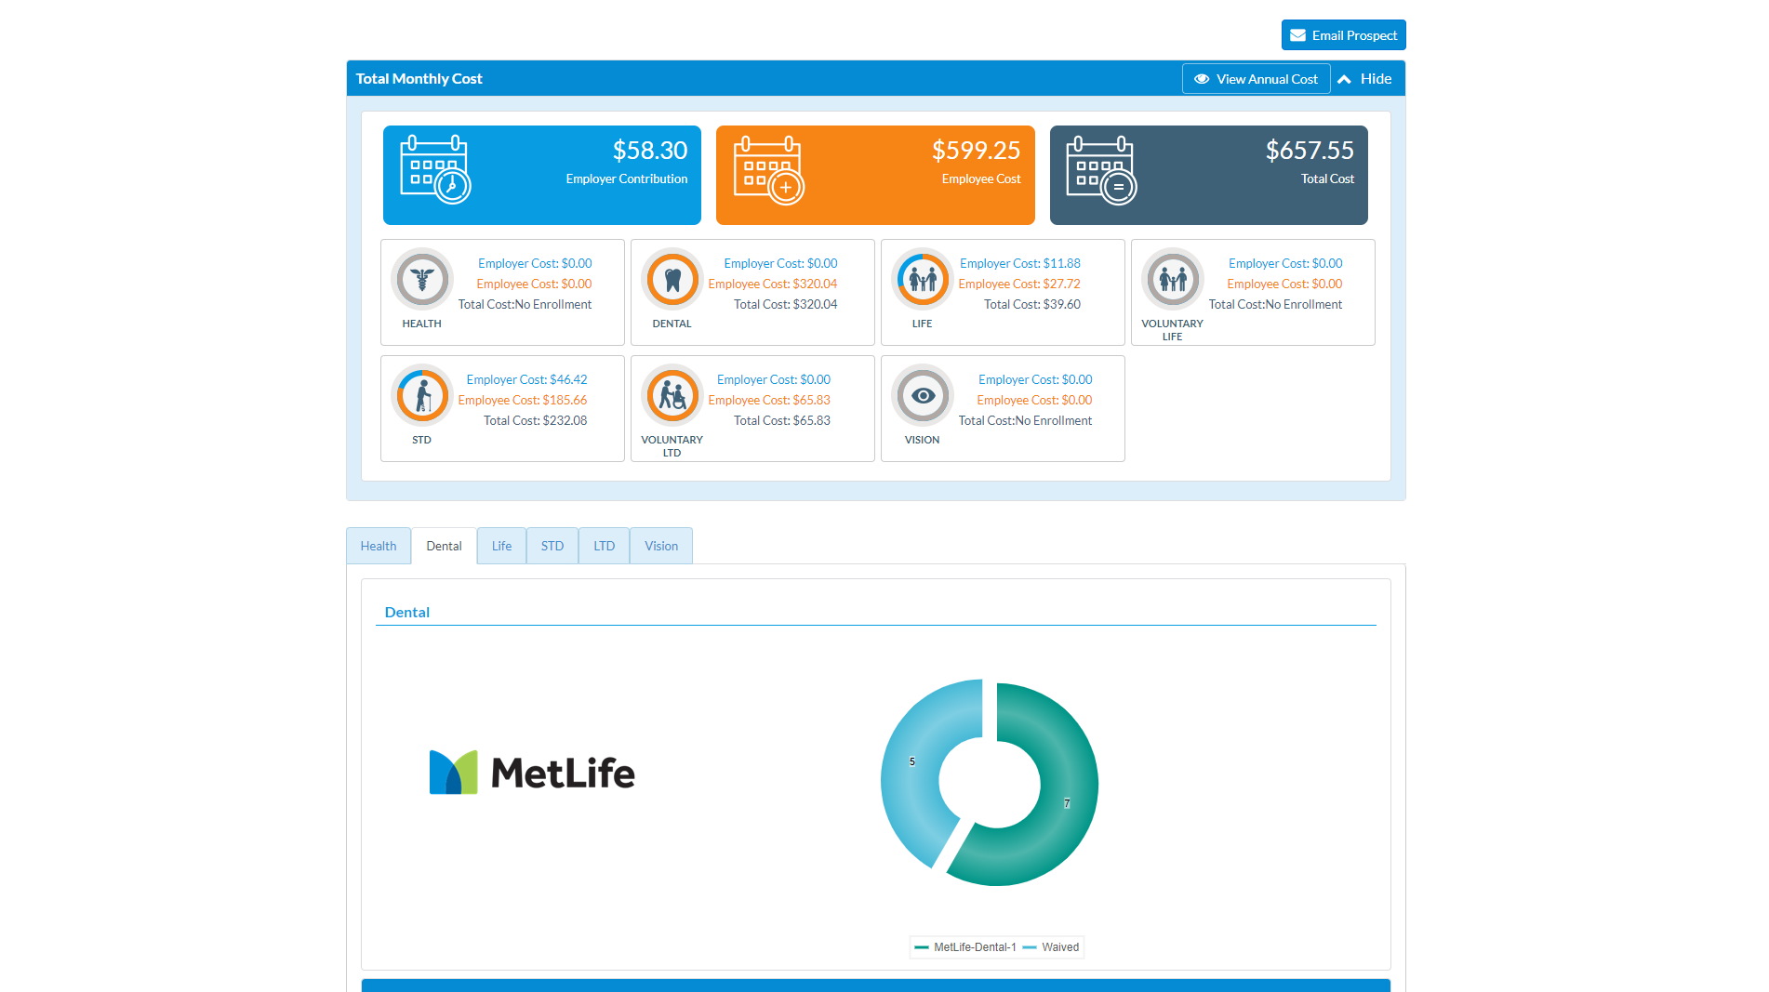This screenshot has height=992, width=1769.
Task: Click Life Employee Cost: $27.72
Action: tap(1019, 284)
